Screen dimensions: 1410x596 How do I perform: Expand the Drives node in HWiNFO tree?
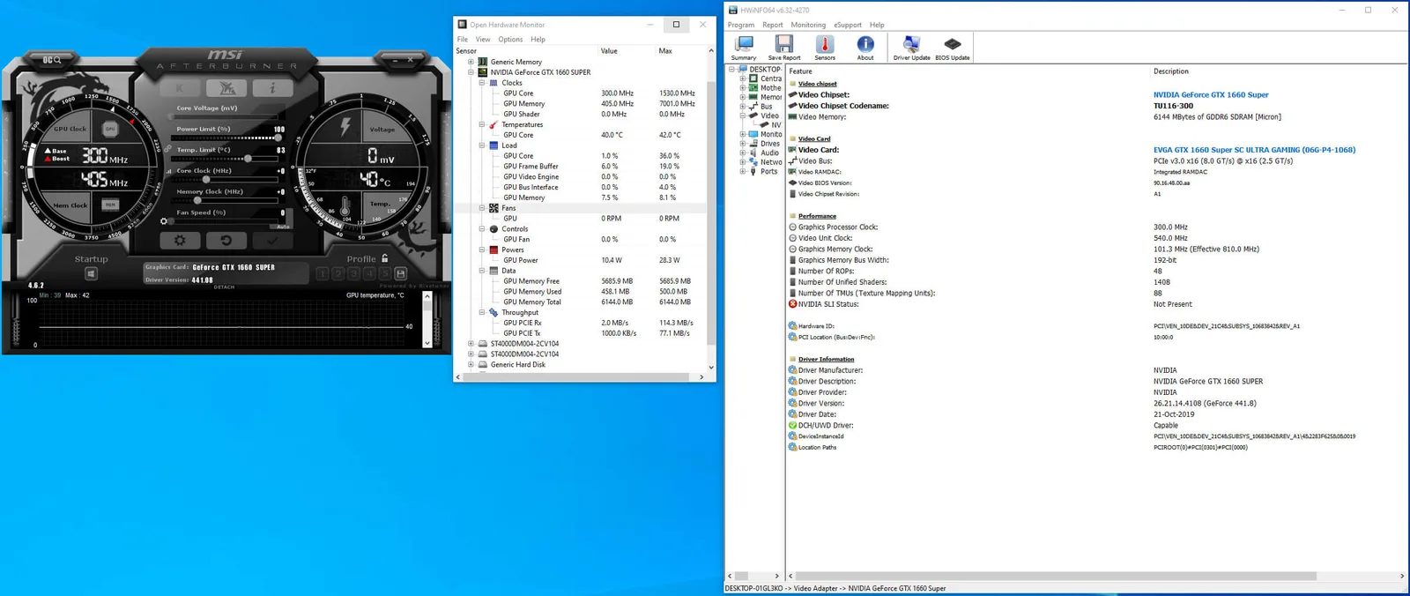point(742,144)
